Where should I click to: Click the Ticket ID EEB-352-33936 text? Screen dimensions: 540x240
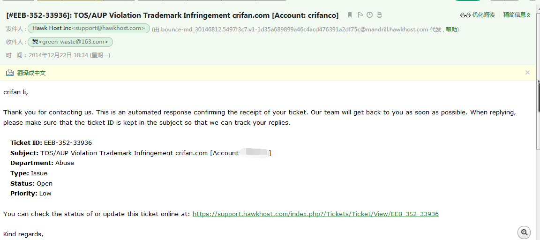coord(68,143)
